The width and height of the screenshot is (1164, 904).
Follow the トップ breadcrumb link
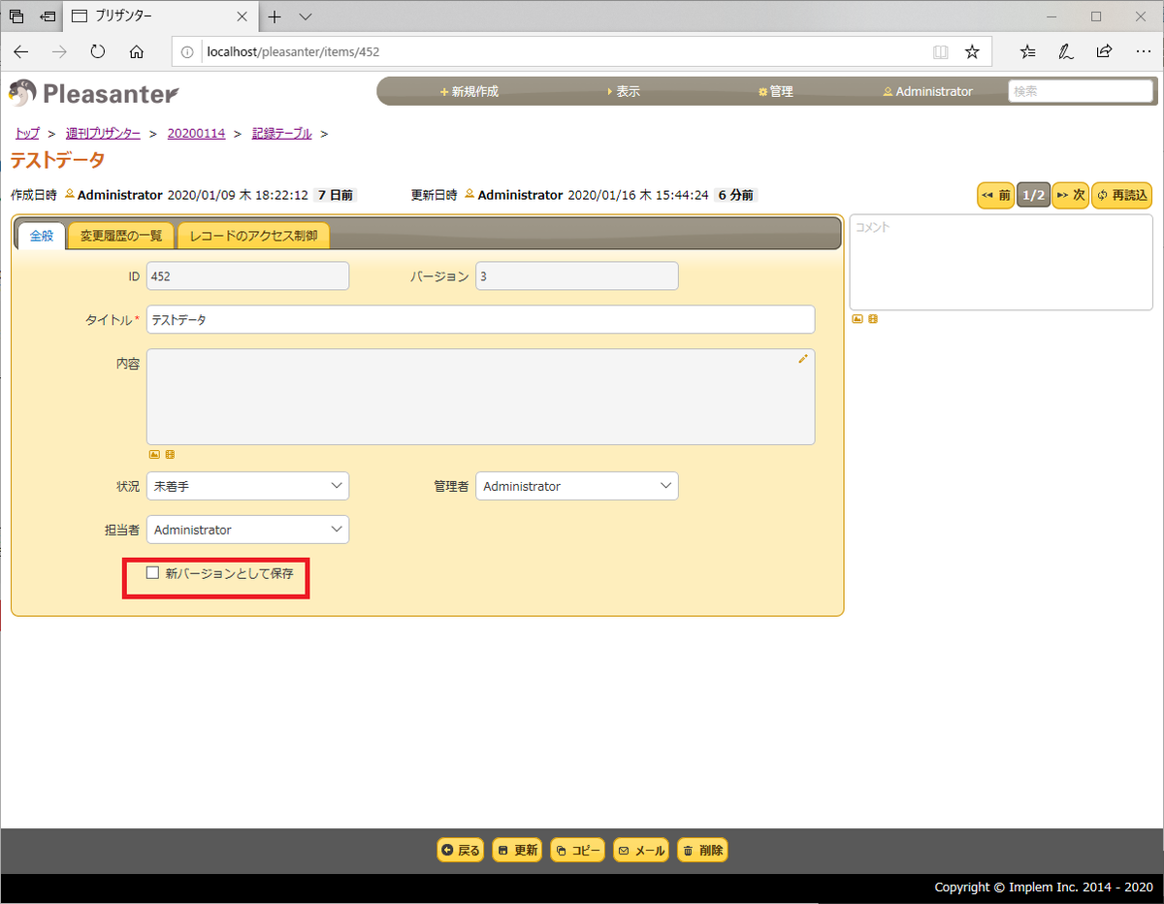27,134
